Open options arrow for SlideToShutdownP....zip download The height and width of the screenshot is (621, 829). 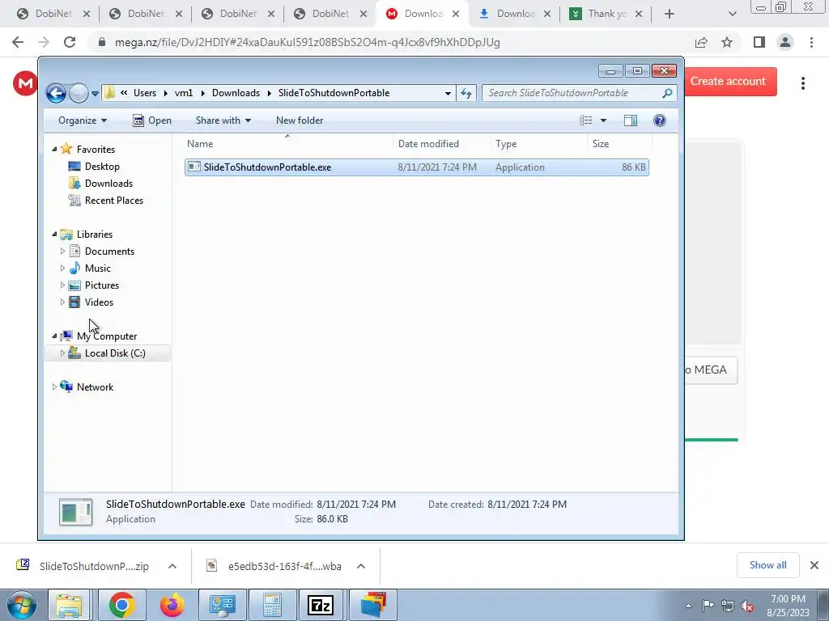pyautogui.click(x=172, y=566)
